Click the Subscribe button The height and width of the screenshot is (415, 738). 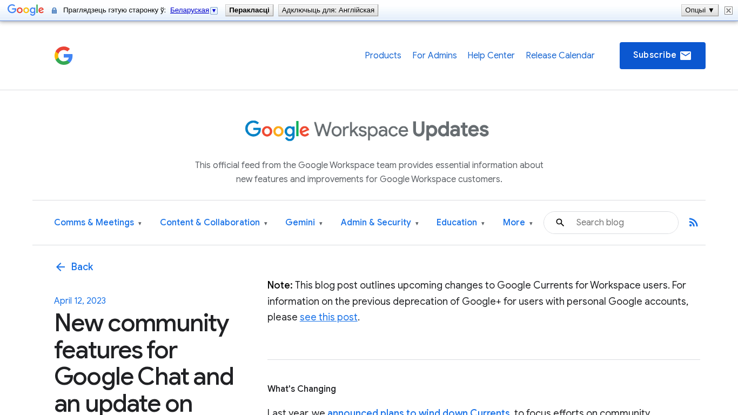tap(662, 56)
